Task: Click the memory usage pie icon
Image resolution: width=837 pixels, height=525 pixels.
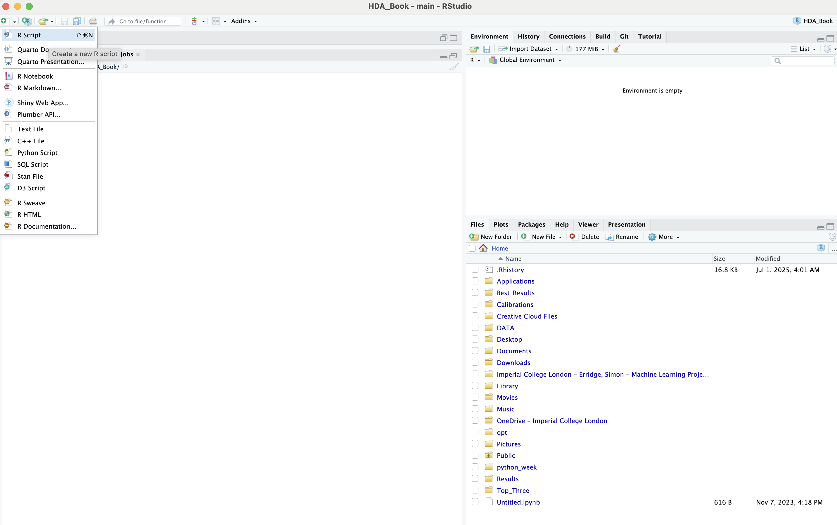Action: pos(569,49)
